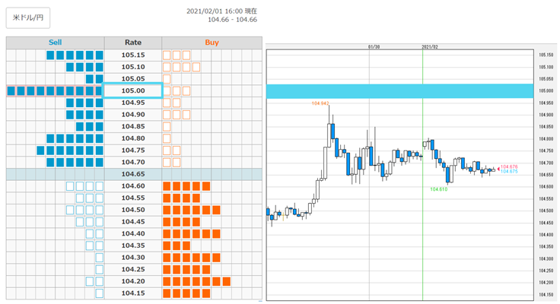
Task: Click the 01/30 date label on chart
Action: pos(374,47)
